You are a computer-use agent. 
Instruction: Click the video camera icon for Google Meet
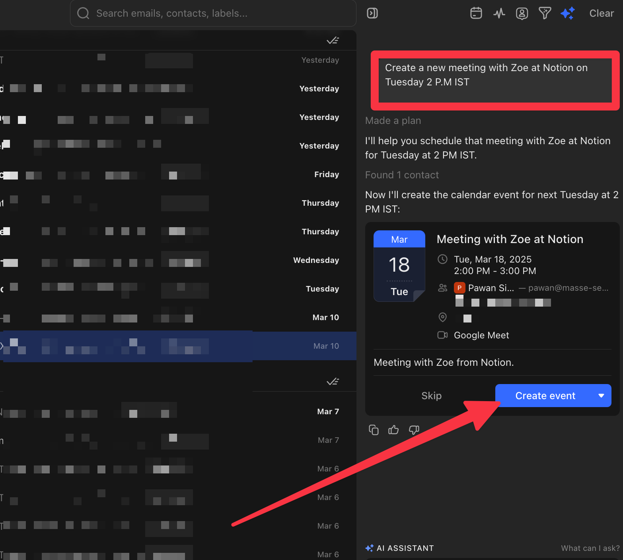pos(442,335)
